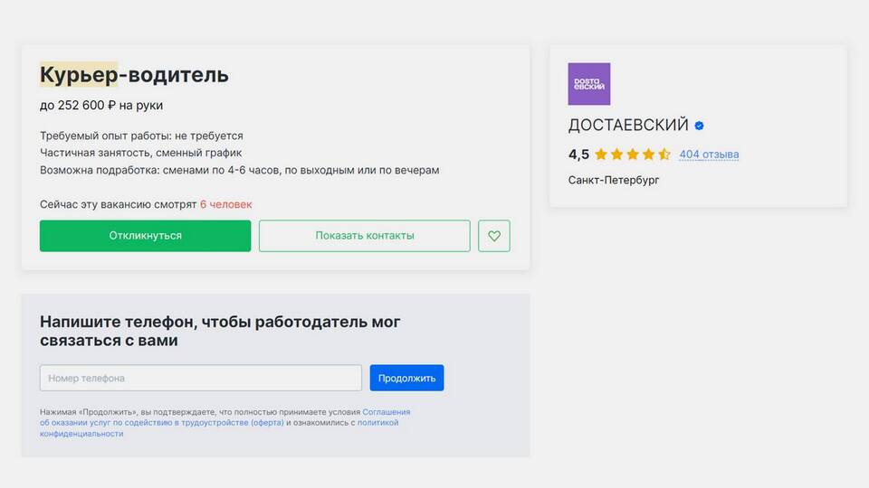
Task: Click the blue Продолжить button
Action: (x=406, y=378)
